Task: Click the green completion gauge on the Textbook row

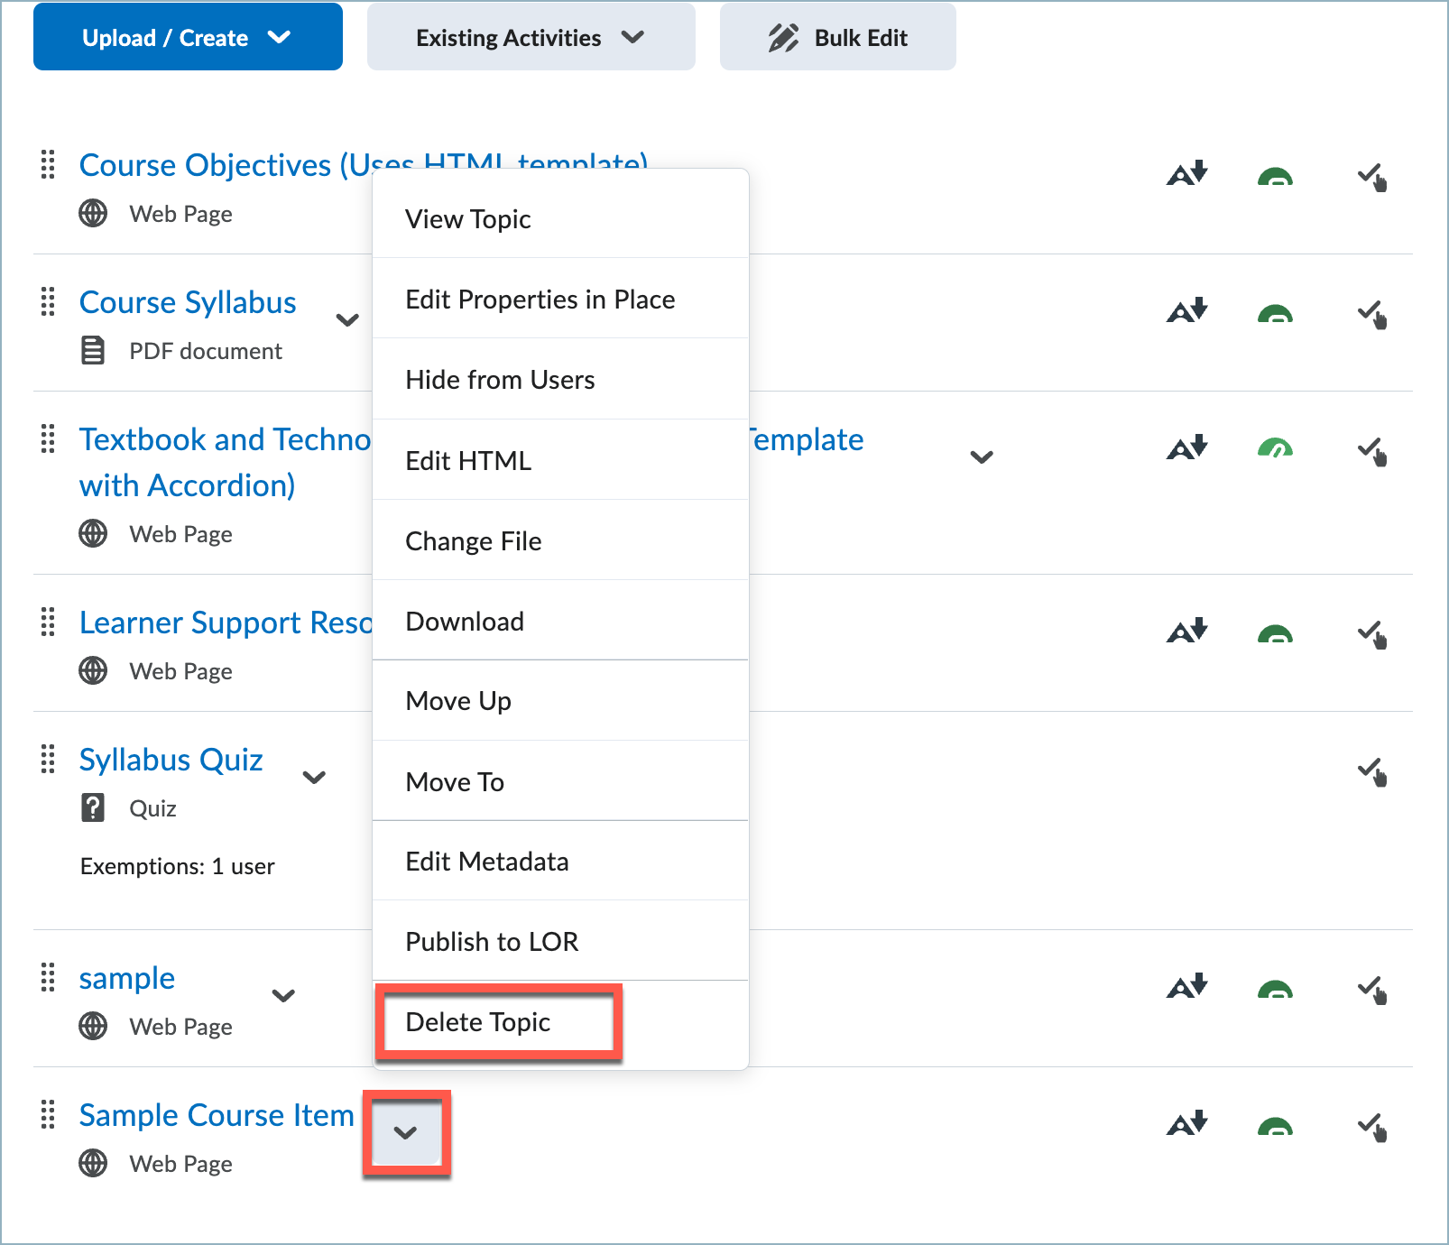Action: pos(1276,446)
